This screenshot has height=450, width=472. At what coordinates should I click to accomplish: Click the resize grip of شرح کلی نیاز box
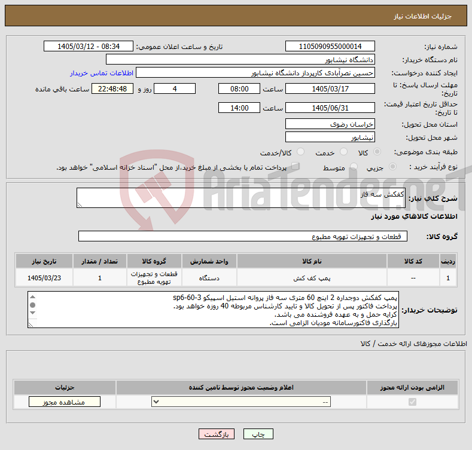coord(80,205)
